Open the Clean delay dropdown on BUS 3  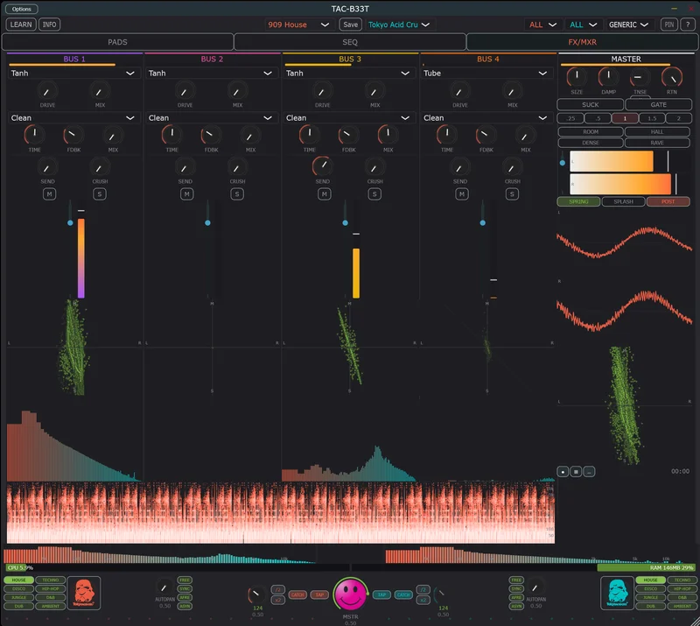pos(350,117)
